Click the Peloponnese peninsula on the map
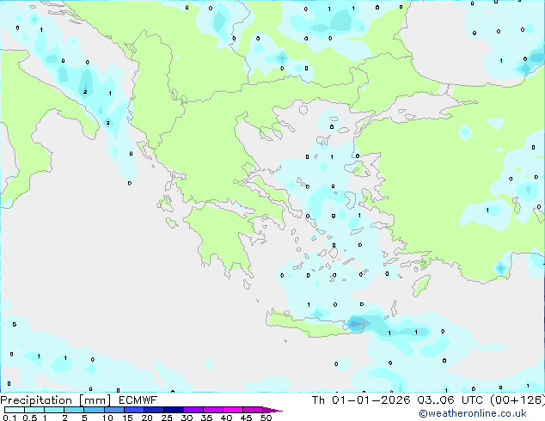The height and width of the screenshot is (421, 545). (223, 240)
